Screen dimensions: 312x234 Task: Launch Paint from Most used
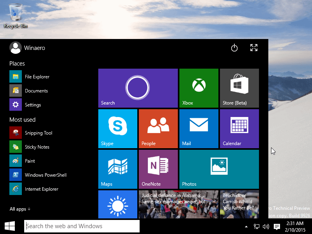22,161
